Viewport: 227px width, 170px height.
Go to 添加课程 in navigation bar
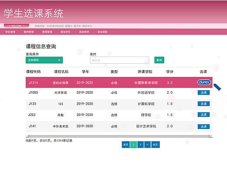(102, 32)
